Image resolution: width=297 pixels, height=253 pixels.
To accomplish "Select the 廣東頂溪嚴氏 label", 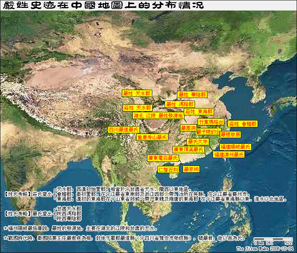I will pyautogui.click(x=189, y=149).
